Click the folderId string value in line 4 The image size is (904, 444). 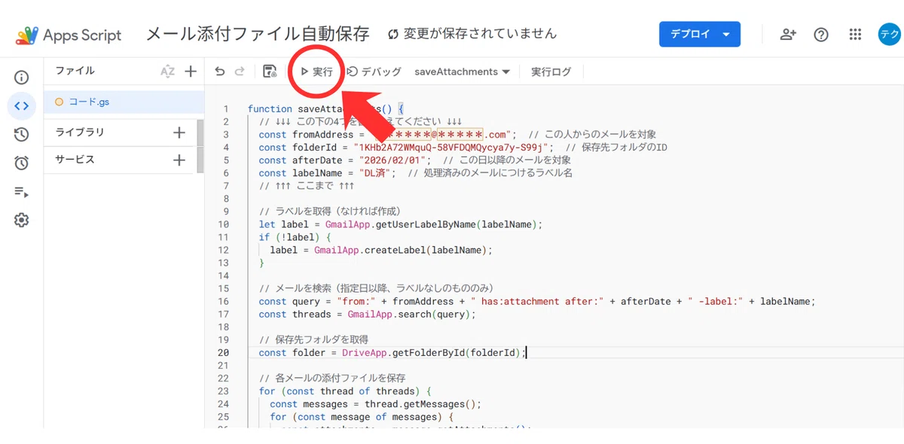[454, 147]
